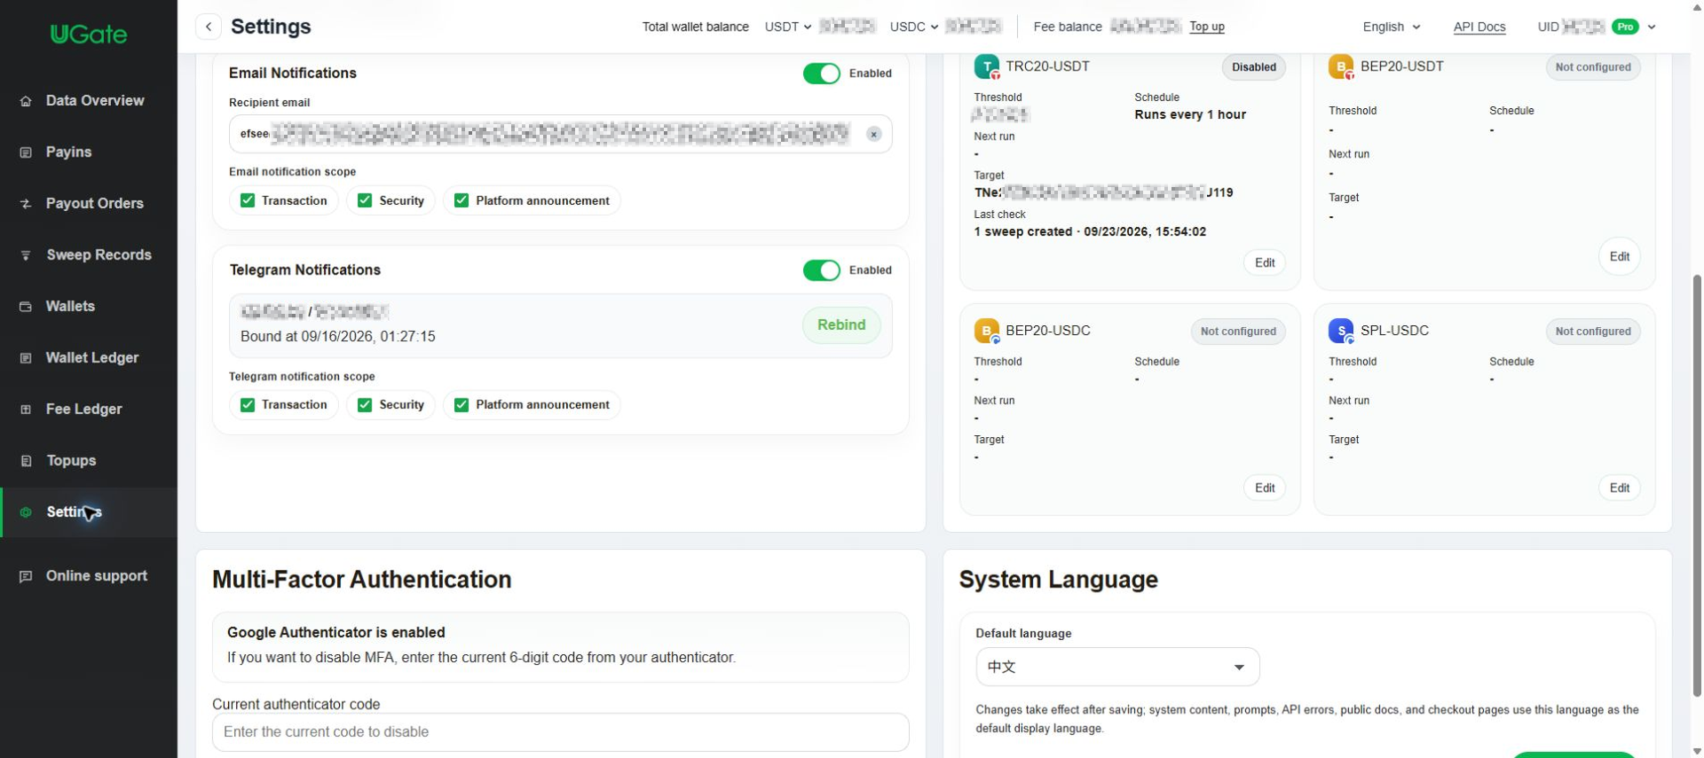Click the Sweep Records sidebar icon
Screen dimensions: 1704x758
pos(26,255)
